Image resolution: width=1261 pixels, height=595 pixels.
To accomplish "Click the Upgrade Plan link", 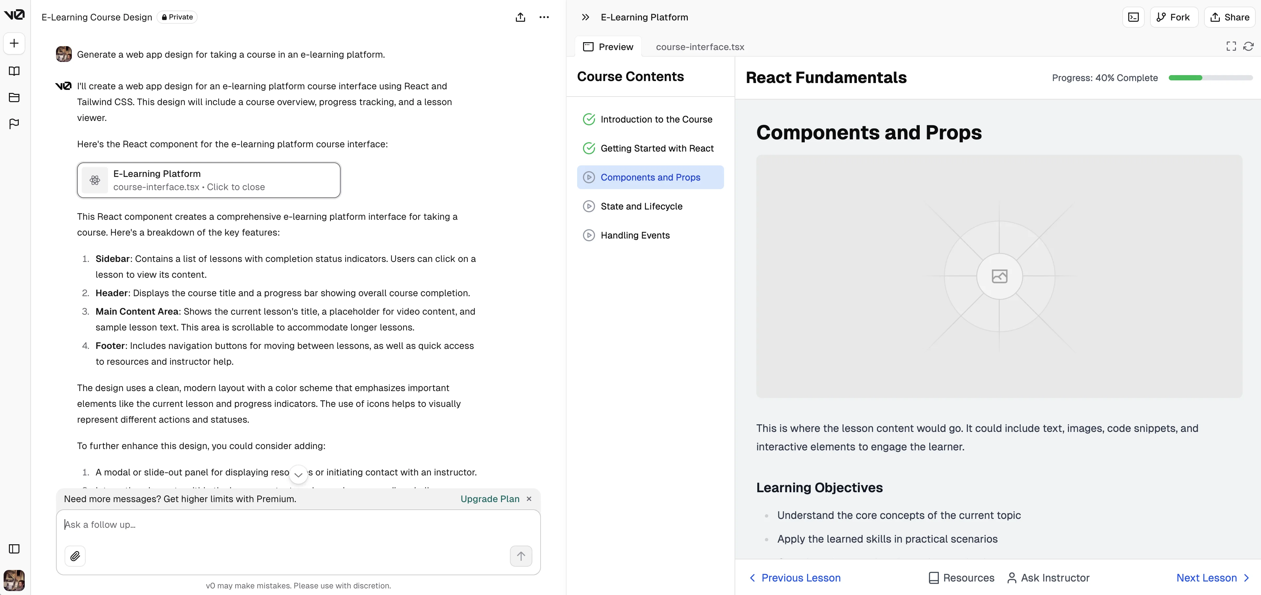I will click(490, 498).
